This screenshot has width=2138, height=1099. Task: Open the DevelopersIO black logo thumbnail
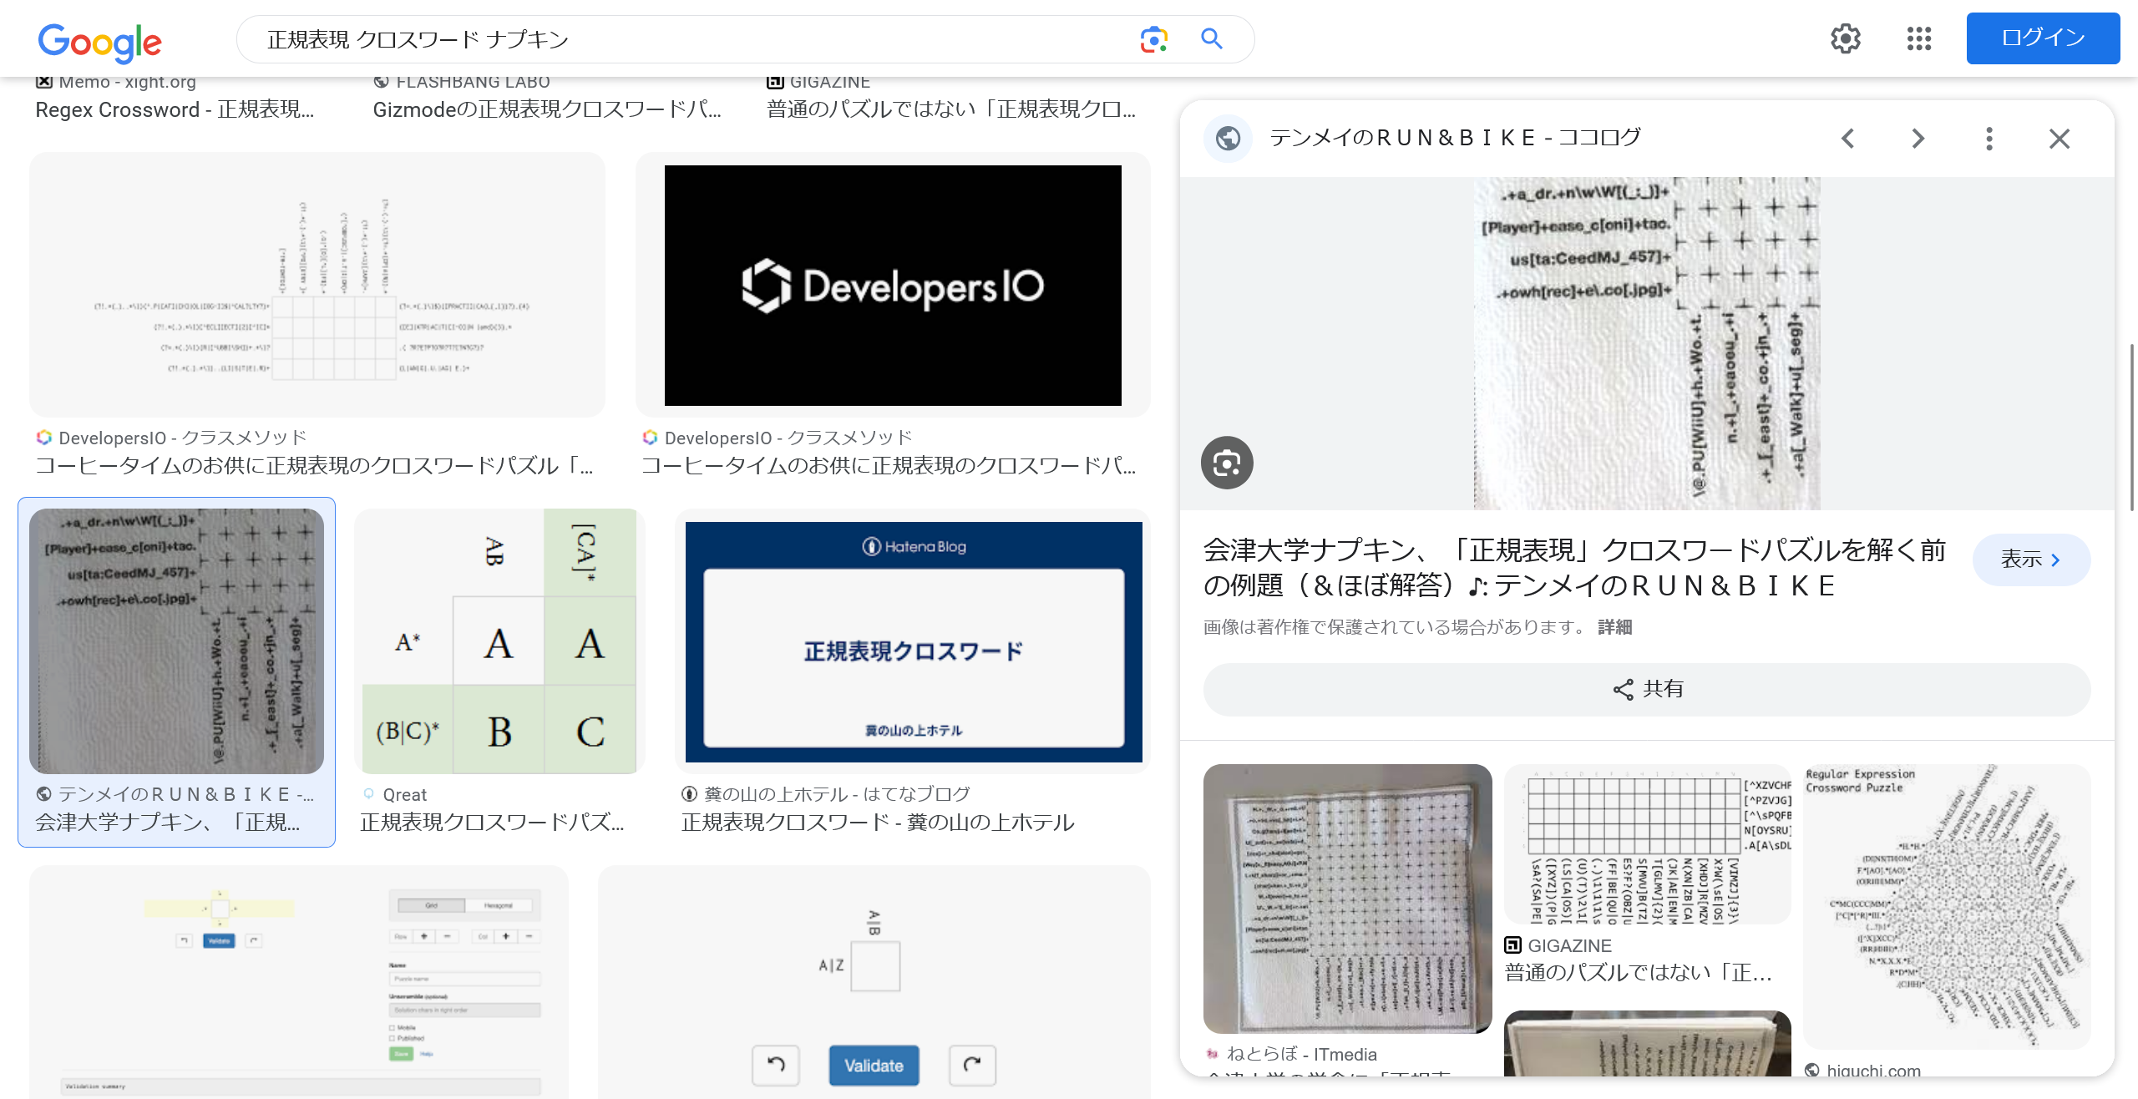[x=892, y=286]
